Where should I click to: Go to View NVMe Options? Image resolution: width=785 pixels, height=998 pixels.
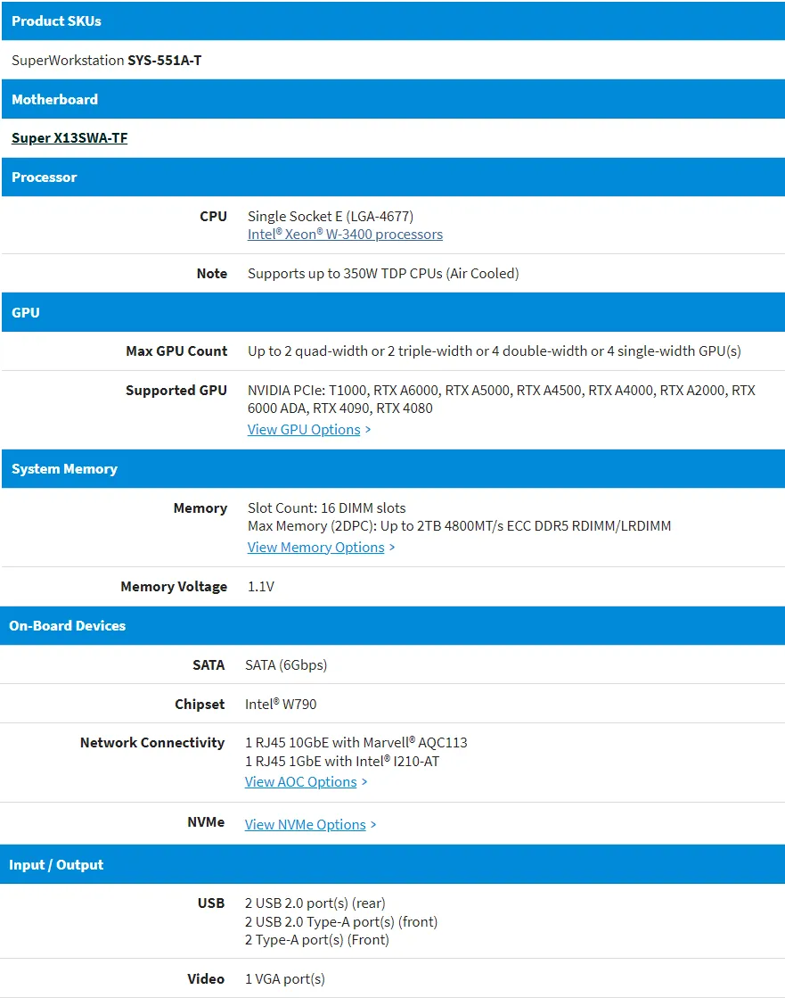[305, 824]
